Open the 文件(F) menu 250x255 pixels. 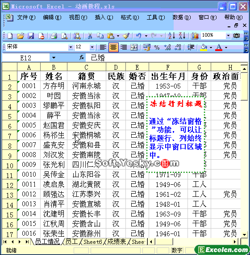pyautogui.click(x=26, y=17)
